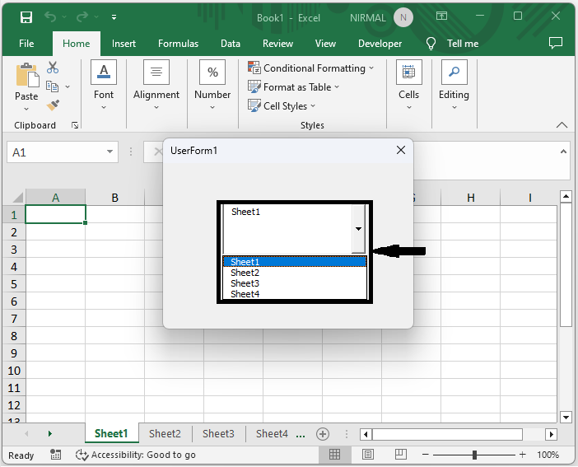This screenshot has width=578, height=467.
Task: Expand the formula bar with the caret
Action: pyautogui.click(x=563, y=152)
